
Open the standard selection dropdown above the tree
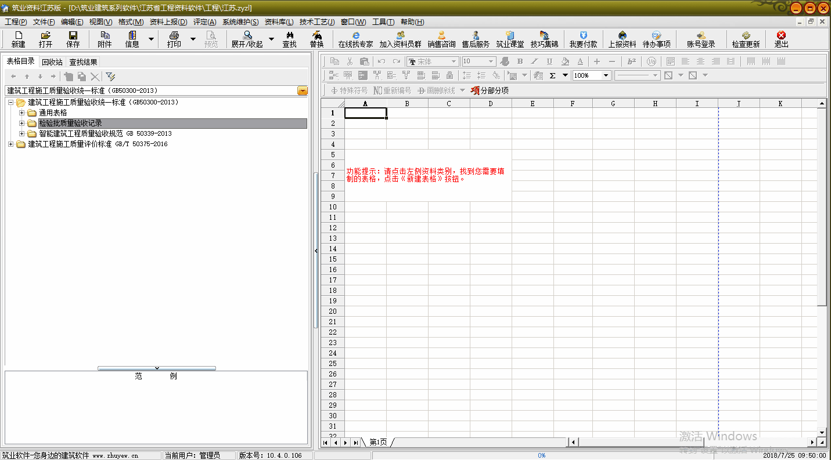[x=303, y=90]
